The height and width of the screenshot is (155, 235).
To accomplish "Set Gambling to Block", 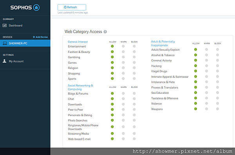I will click(134, 57).
